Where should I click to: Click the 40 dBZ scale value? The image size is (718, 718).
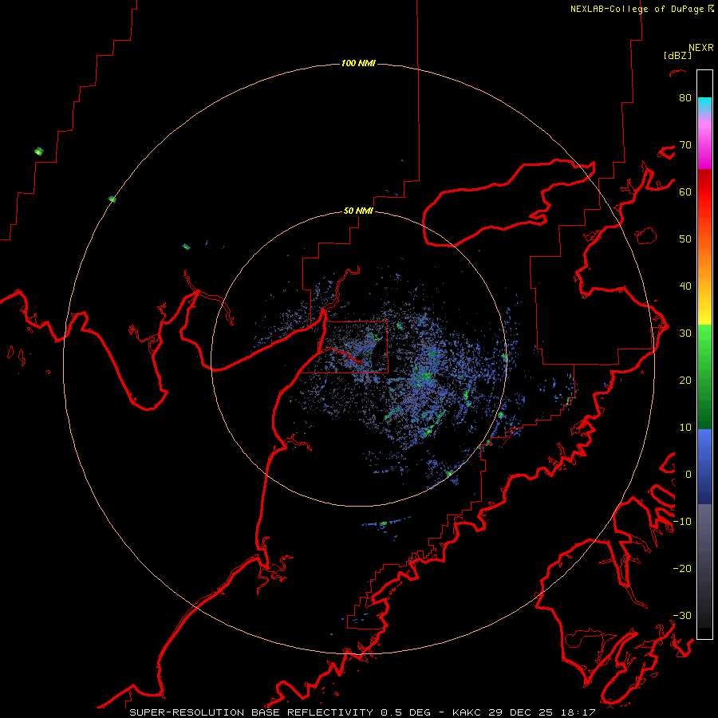tap(685, 286)
